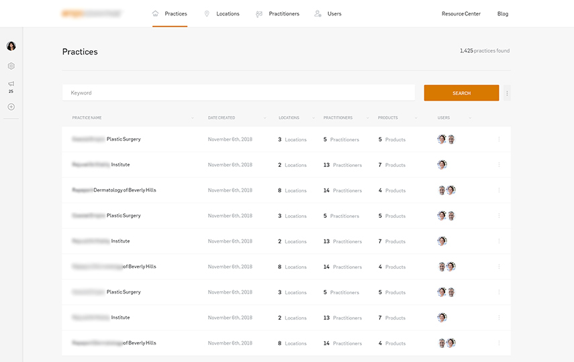Open row menu for second Institute row
Screen dimensions: 574x362
tap(499, 241)
